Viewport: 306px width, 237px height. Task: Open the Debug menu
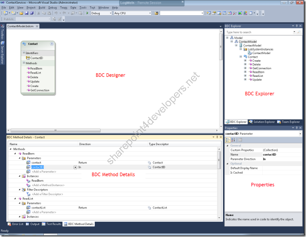[52, 8]
